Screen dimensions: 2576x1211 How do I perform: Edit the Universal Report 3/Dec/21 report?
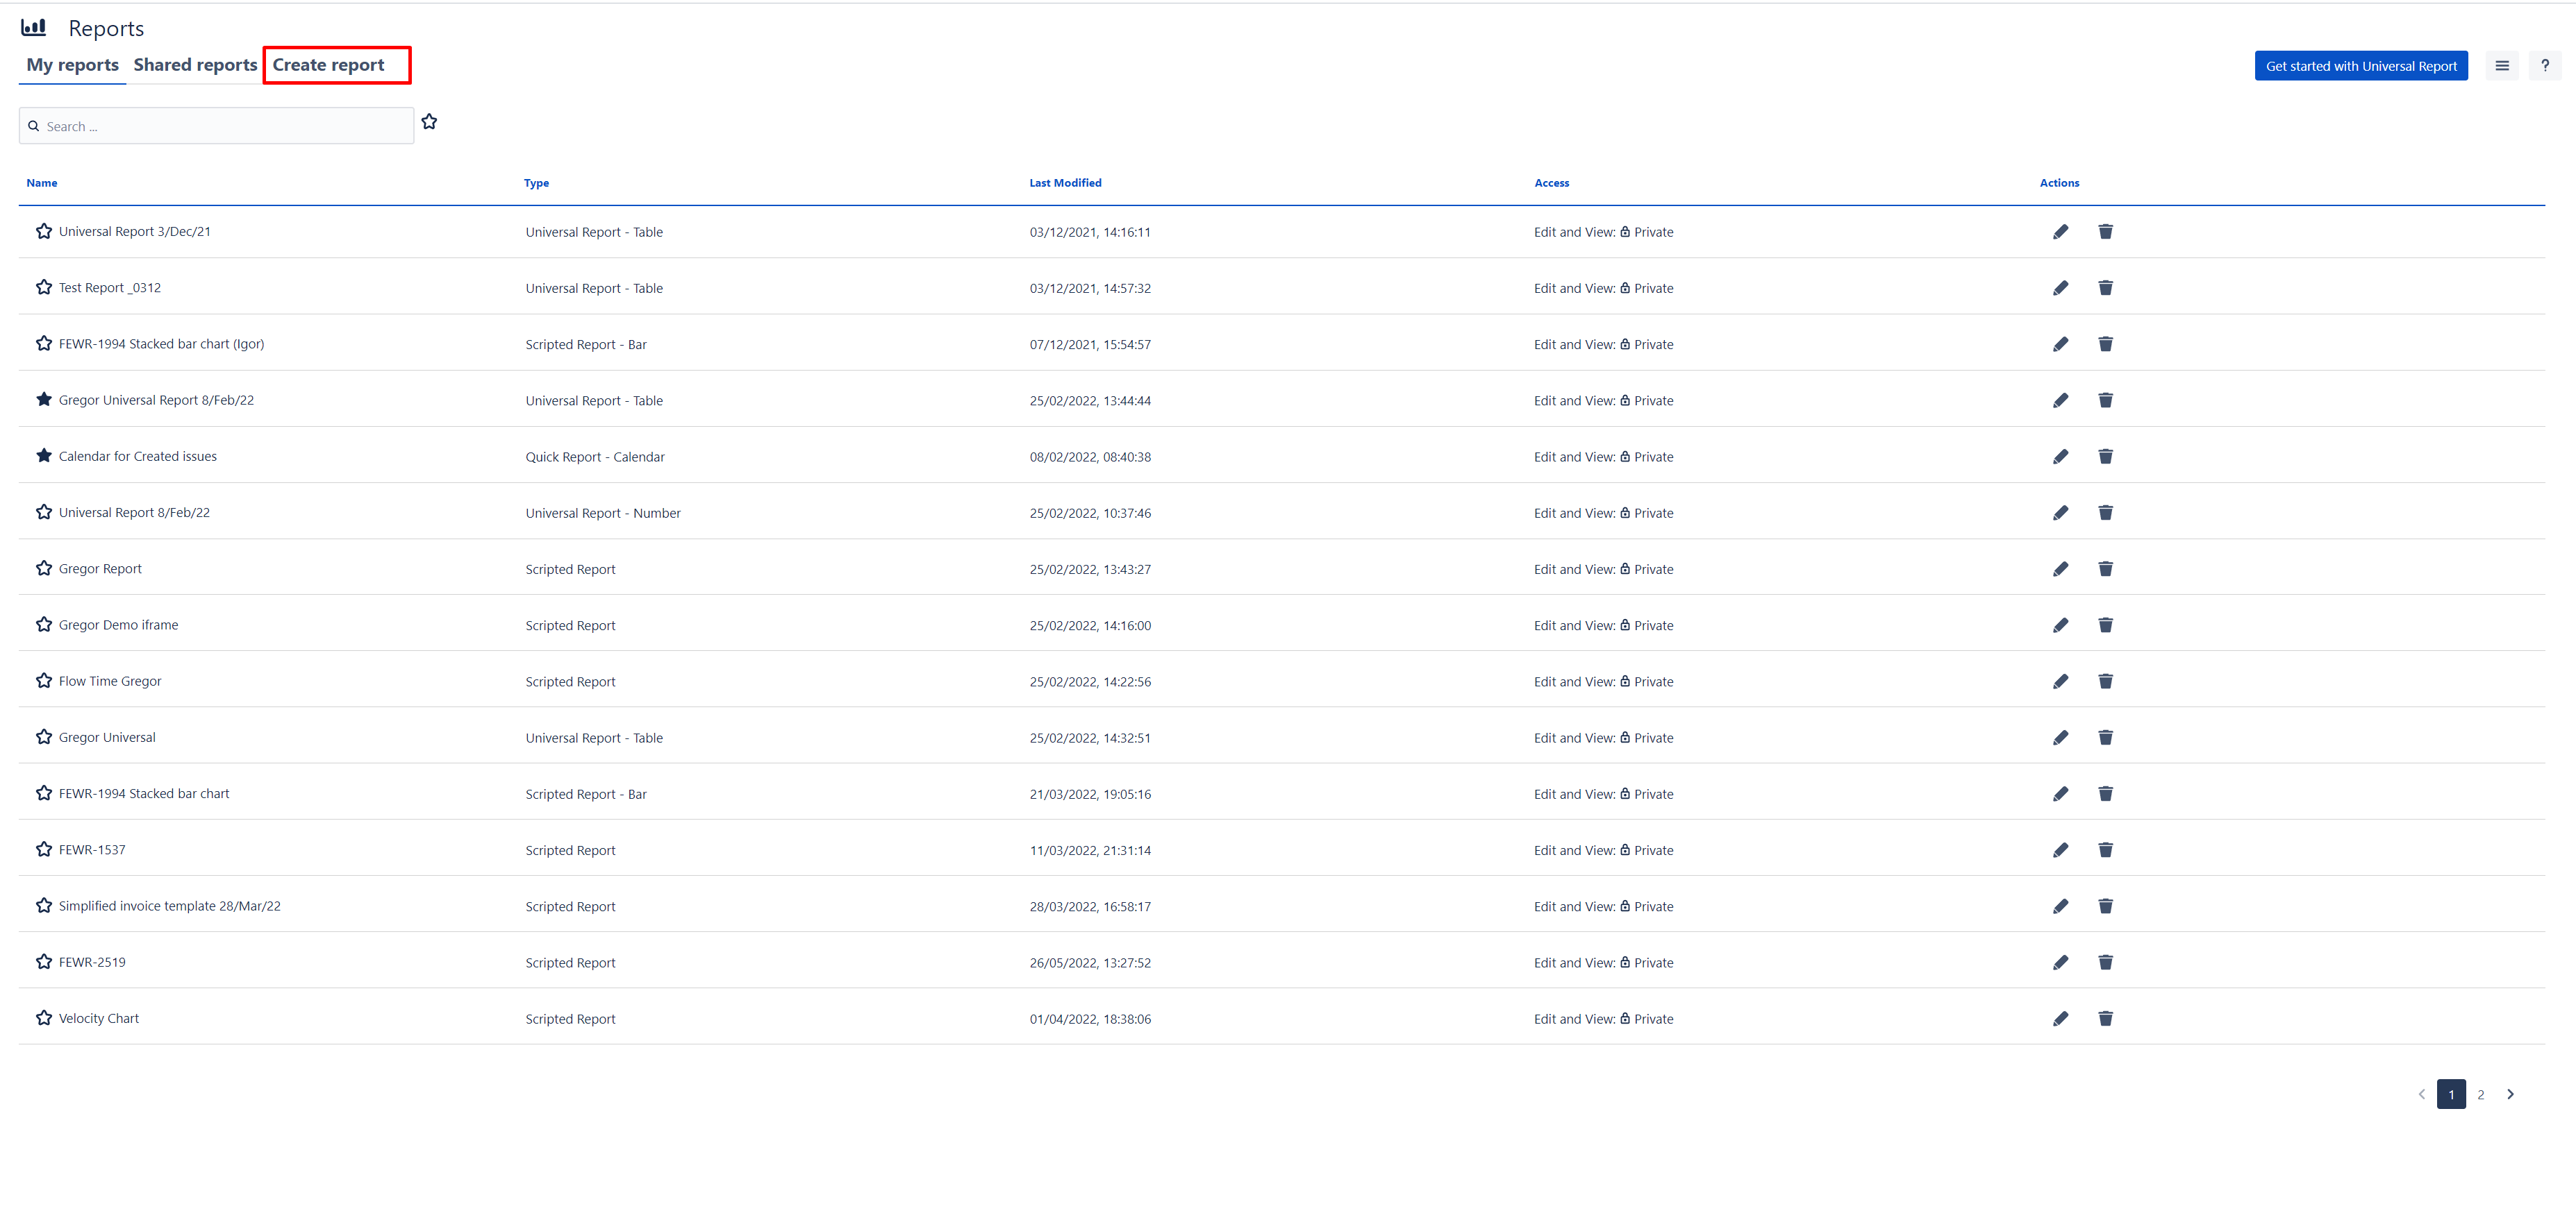tap(2060, 232)
